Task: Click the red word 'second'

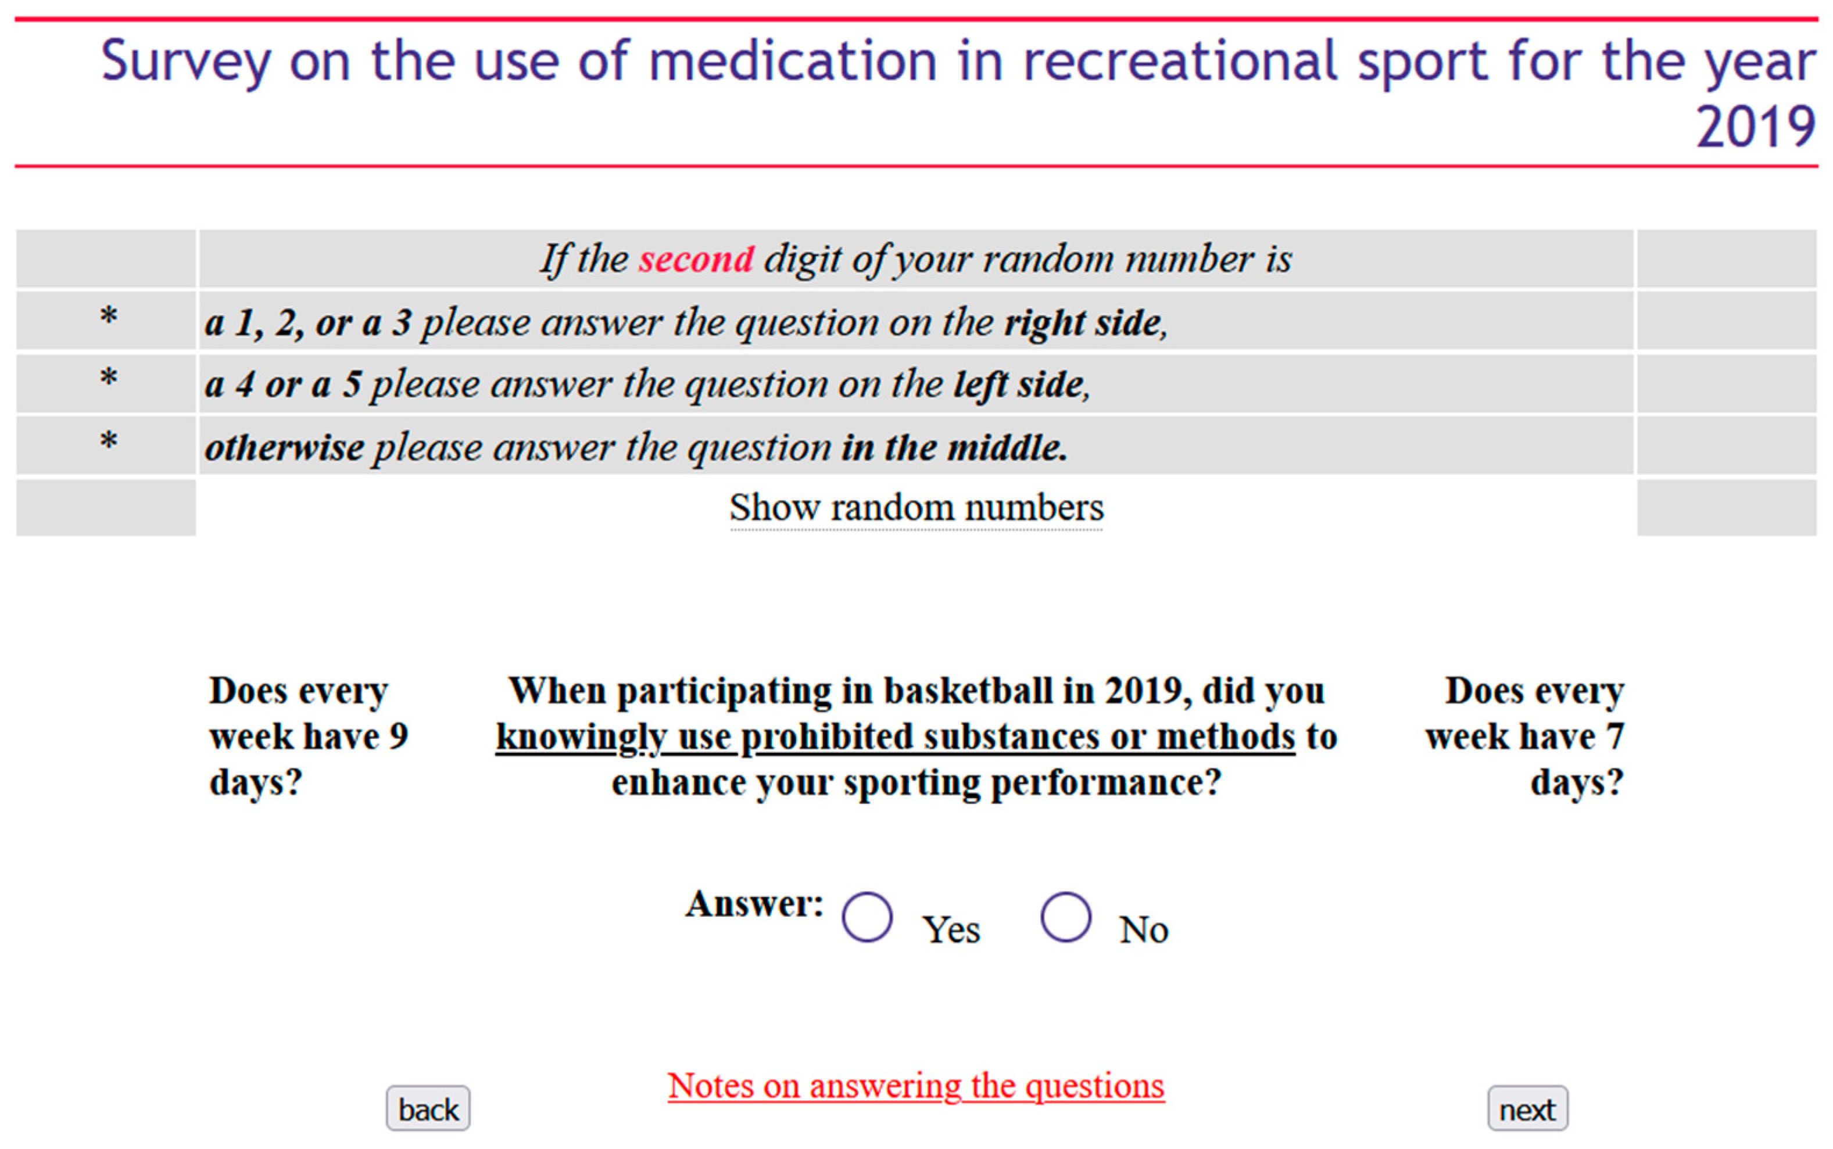Action: point(696,259)
